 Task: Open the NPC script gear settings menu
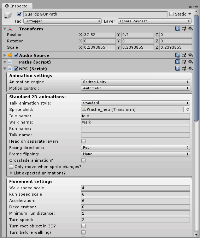click(190, 69)
